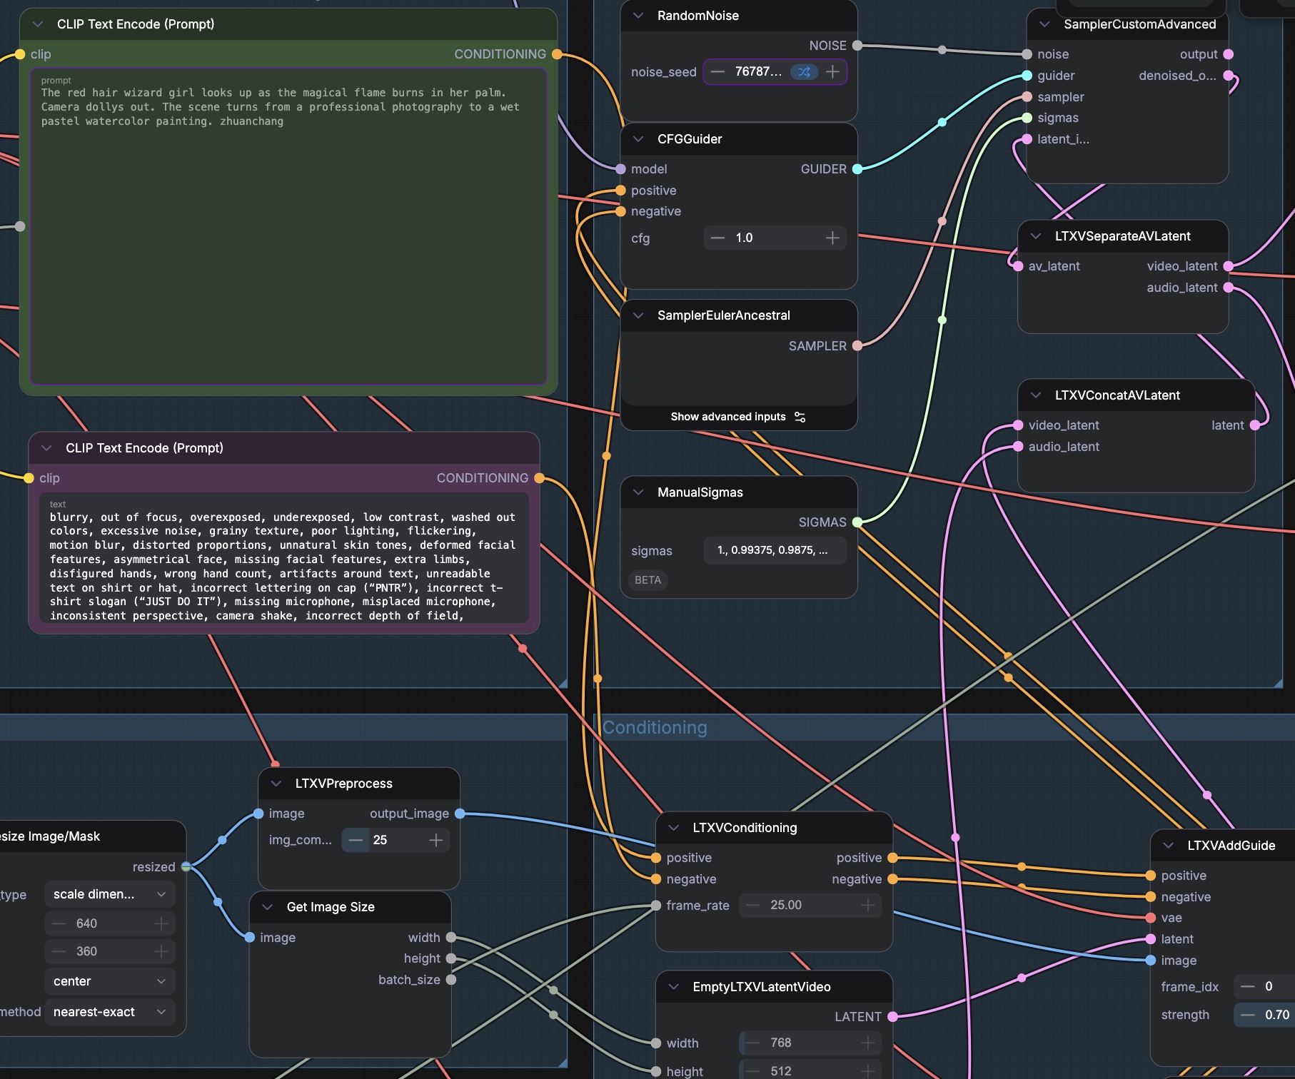Image resolution: width=1295 pixels, height=1079 pixels.
Task: Collapse the EmptyLTXVLatentVideo node
Action: [x=674, y=987]
